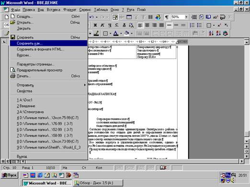Open the zoom percentage dropdown arrow
Image resolution: width=250 pixels, height=187 pixels.
186,17
